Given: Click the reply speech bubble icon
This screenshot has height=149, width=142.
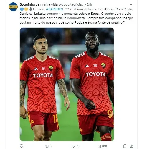Looking at the screenshot, I should tap(22, 146).
